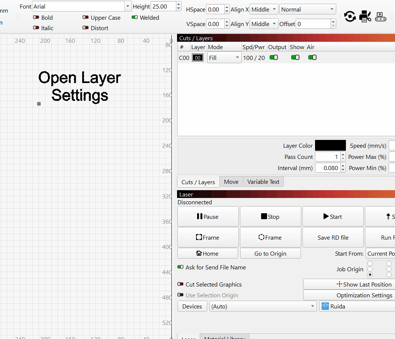The width and height of the screenshot is (395, 339).
Task: Toggle Air for layer C00
Action: 312,57
